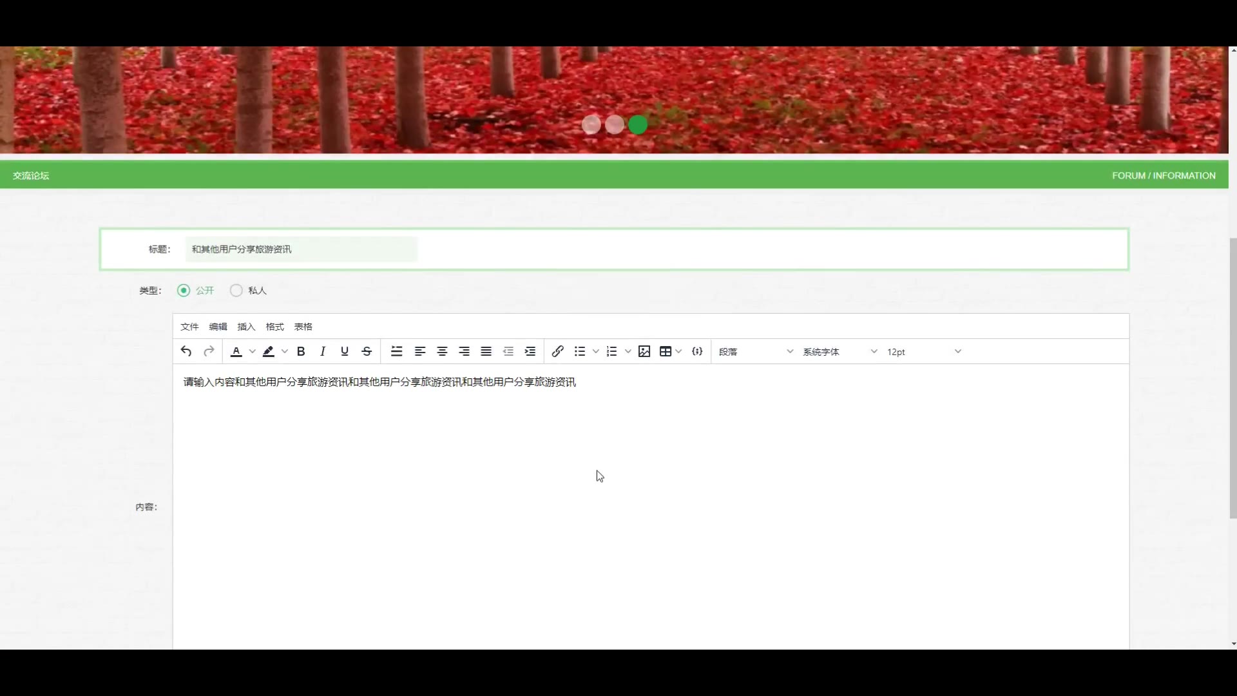Toggle the bullet list button

click(x=580, y=351)
